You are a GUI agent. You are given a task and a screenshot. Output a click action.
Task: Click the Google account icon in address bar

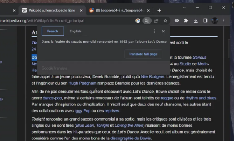pyautogui.click(x=138, y=20)
